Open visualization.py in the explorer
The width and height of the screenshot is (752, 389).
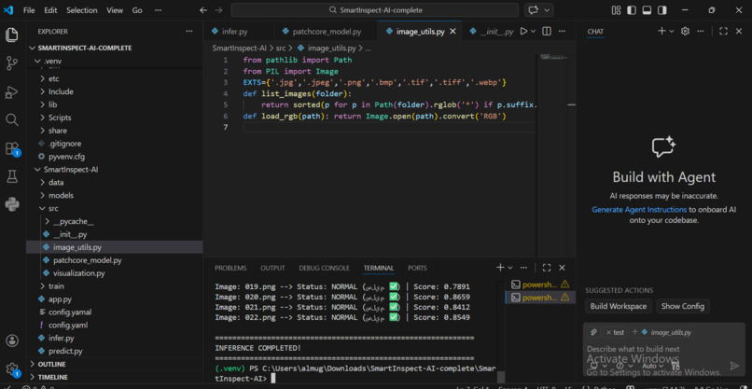click(x=78, y=273)
